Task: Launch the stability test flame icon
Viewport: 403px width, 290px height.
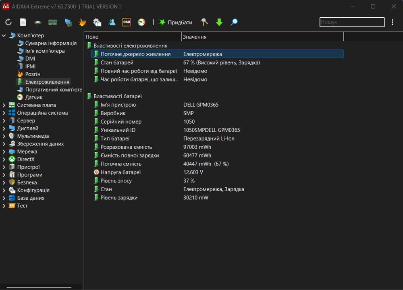Action: coord(83,22)
